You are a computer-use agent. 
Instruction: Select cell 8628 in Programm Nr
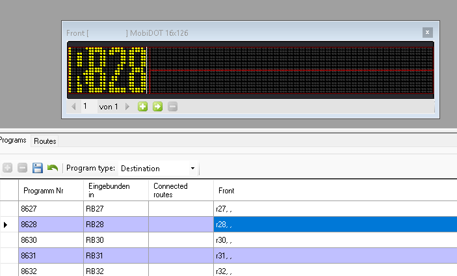pyautogui.click(x=51, y=225)
